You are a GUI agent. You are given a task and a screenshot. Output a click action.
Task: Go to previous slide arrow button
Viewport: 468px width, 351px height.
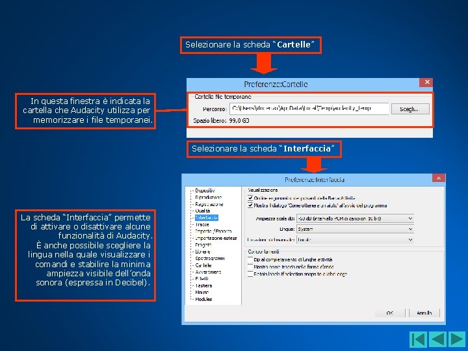pos(437,340)
